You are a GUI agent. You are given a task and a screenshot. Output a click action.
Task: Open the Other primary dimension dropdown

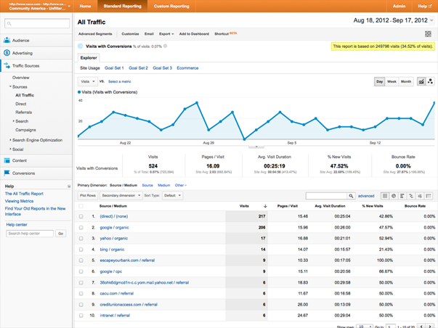[x=181, y=185]
